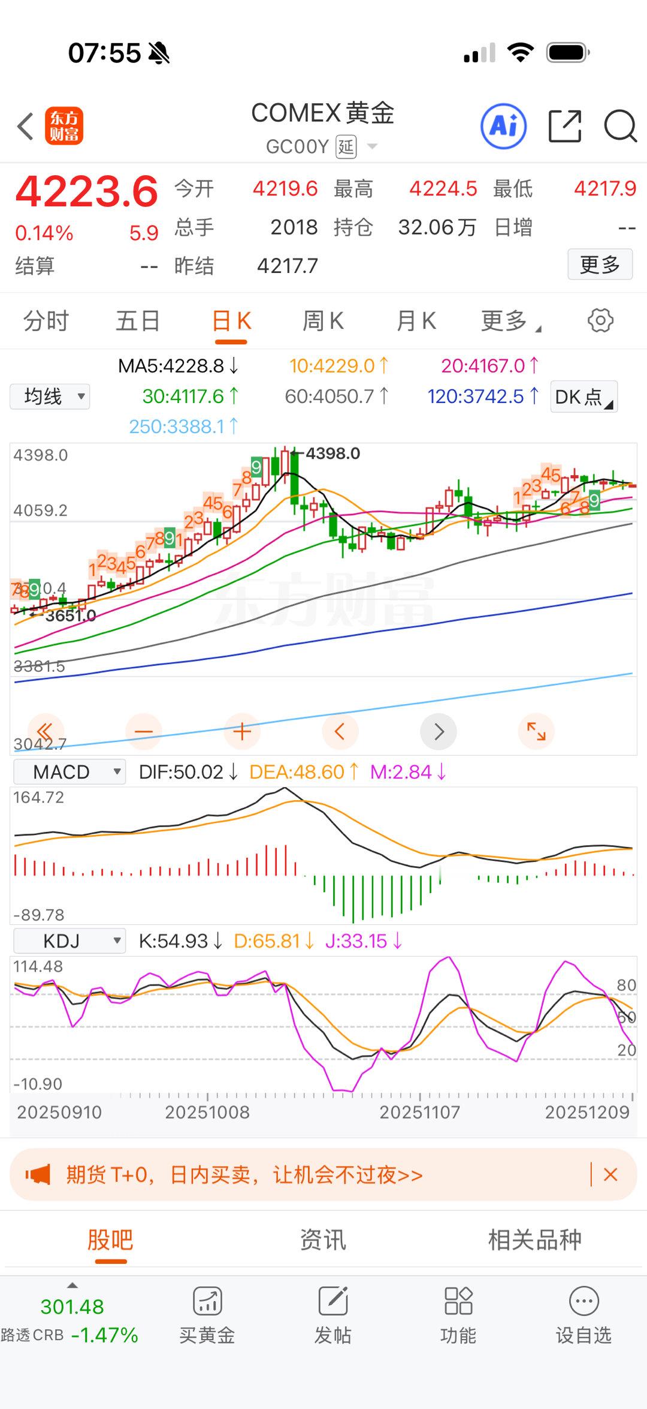
Task: Zoom in chart with plus button
Action: point(242,731)
